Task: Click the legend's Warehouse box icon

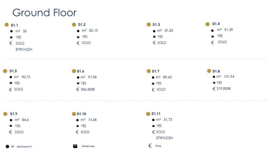Action: click(75, 146)
